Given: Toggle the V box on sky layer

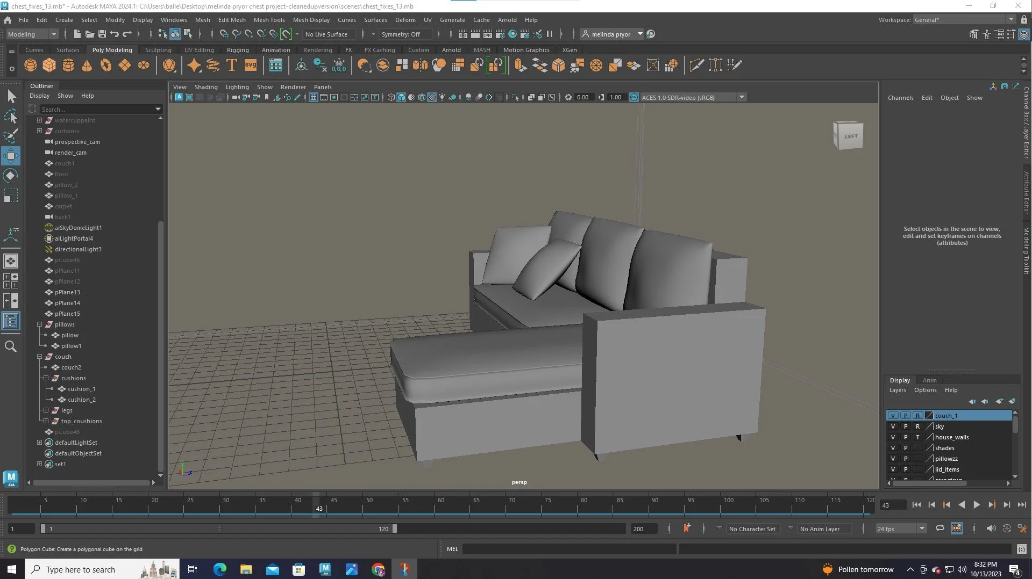Looking at the screenshot, I should pyautogui.click(x=893, y=426).
